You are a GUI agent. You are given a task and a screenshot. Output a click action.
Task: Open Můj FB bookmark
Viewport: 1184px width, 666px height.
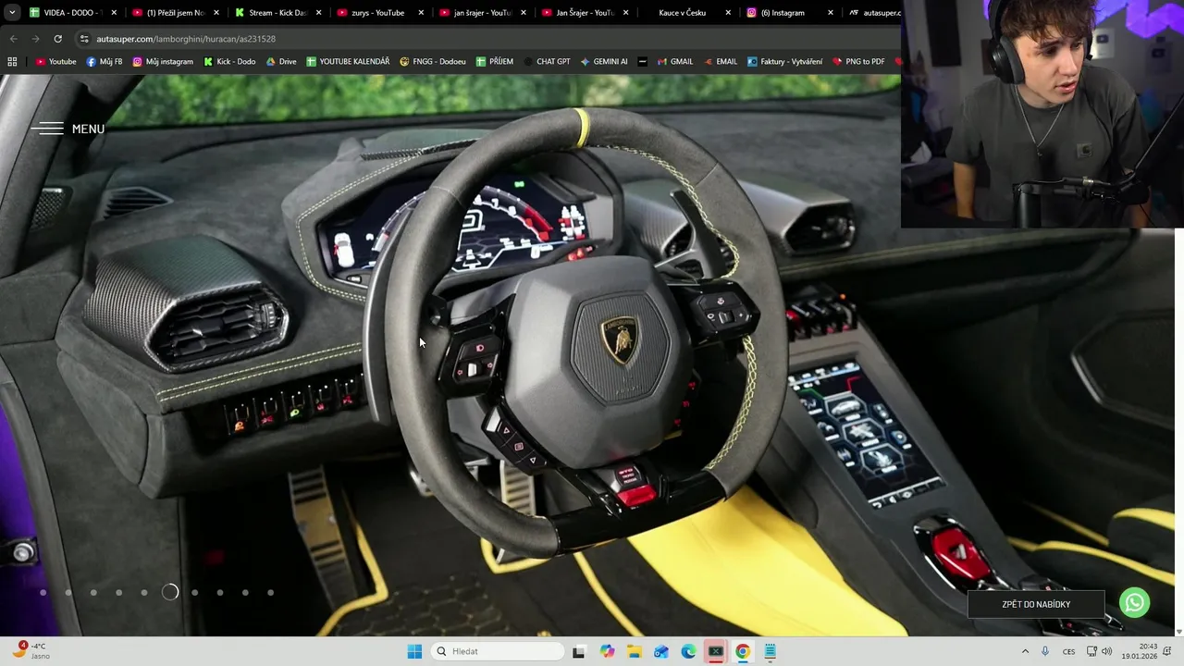pyautogui.click(x=104, y=62)
